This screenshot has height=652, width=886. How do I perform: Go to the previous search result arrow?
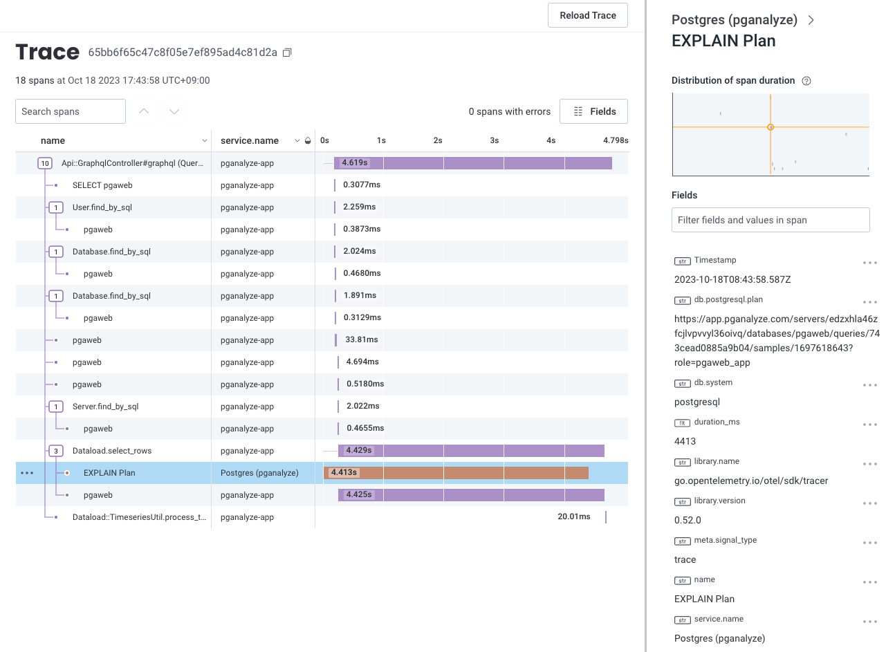point(144,111)
